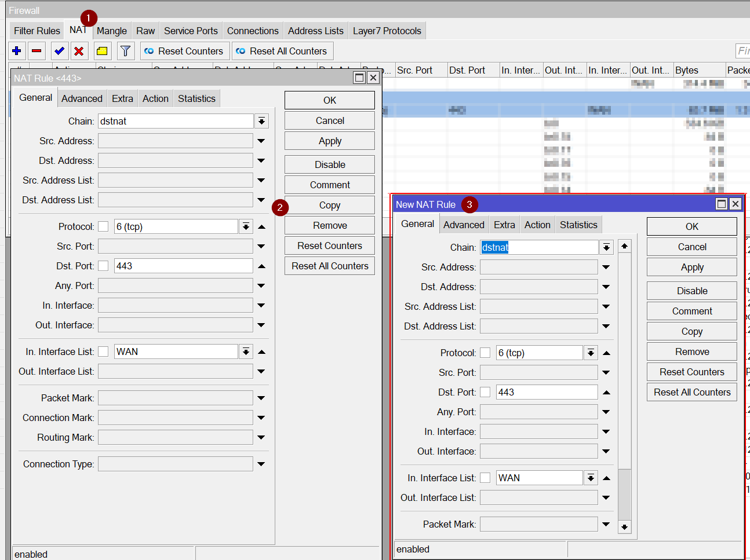Screen dimensions: 750x560
Task: Expand Src. Address field in New NAT Rule
Action: coord(606,267)
